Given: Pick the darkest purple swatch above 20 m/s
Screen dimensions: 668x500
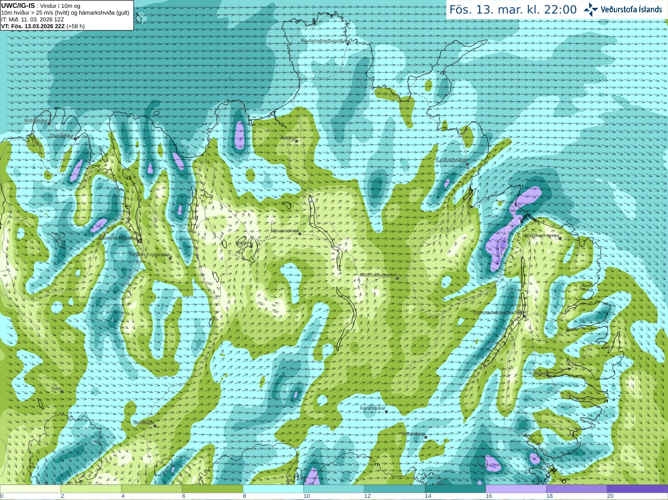Looking at the screenshot, I should [637, 489].
